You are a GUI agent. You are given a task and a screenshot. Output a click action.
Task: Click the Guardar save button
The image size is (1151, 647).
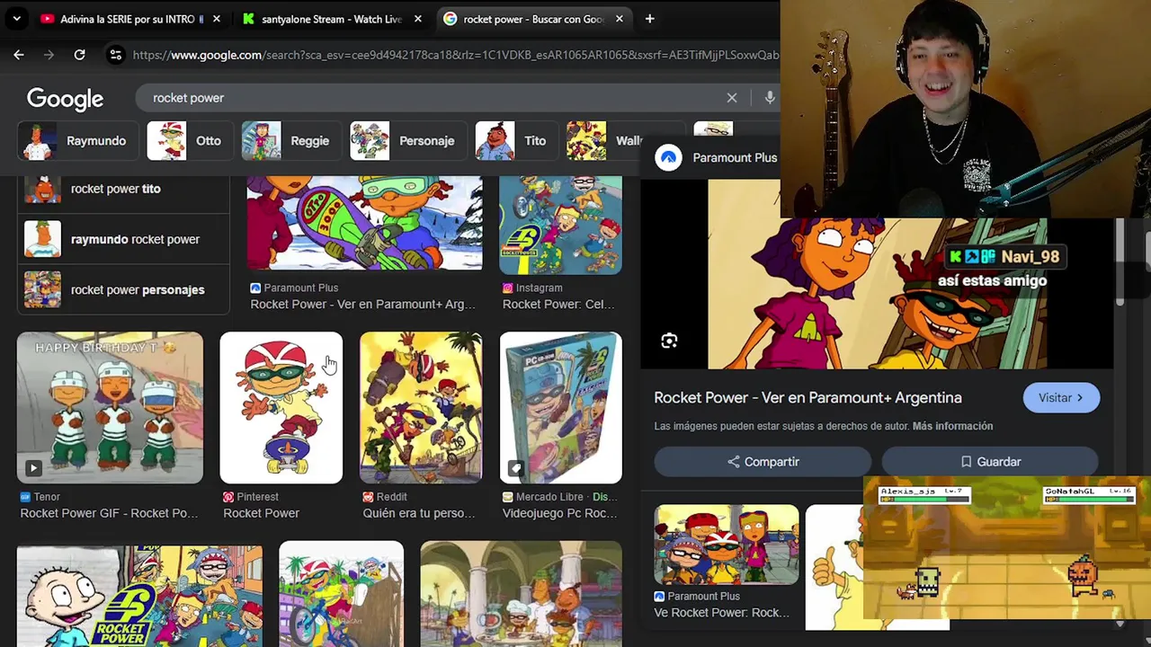click(x=989, y=462)
